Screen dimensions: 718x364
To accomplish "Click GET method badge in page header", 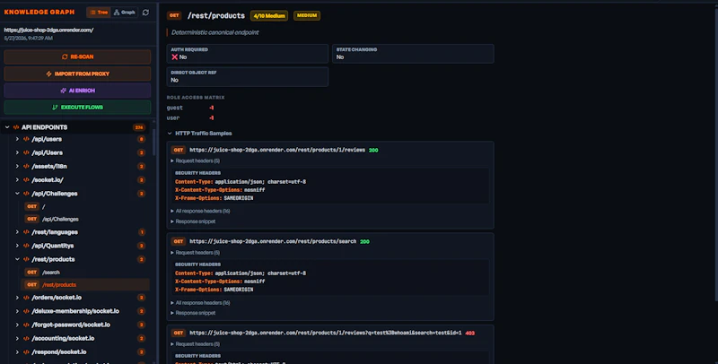I will [x=174, y=15].
